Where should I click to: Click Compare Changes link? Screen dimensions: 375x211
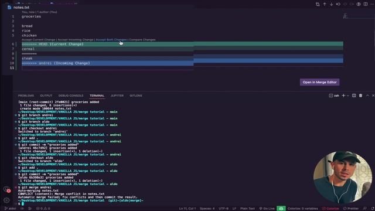point(142,40)
